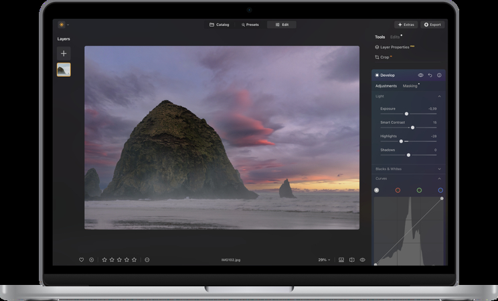Switch to the Catalog tab
The width and height of the screenshot is (498, 301).
219,25
